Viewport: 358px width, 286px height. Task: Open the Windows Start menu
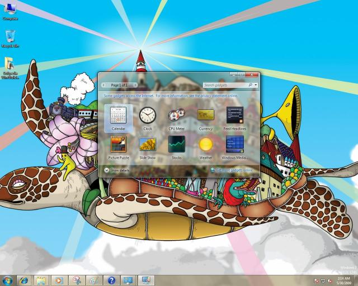7,280
